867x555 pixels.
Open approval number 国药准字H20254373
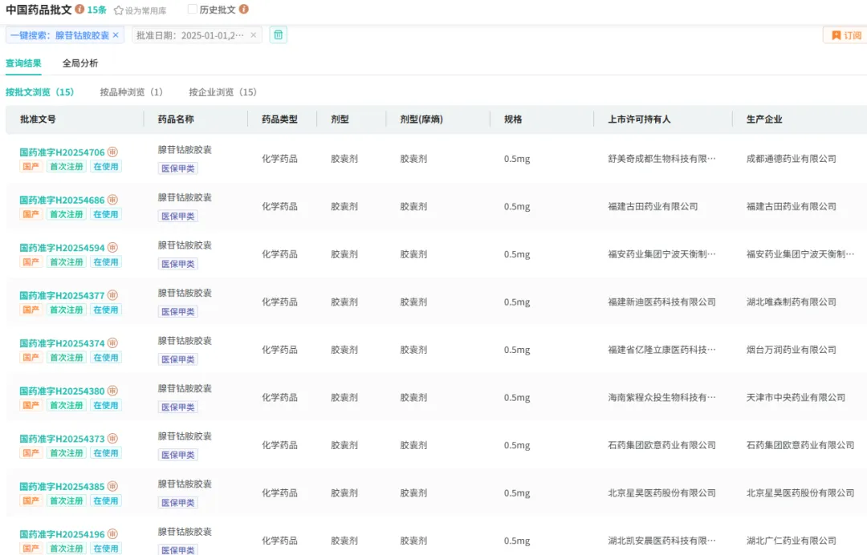pos(62,439)
